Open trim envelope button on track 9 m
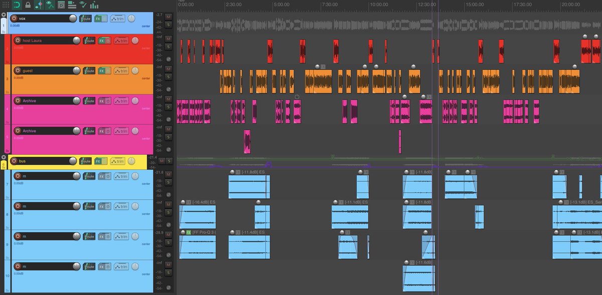The width and height of the screenshot is (602, 295). point(121,236)
